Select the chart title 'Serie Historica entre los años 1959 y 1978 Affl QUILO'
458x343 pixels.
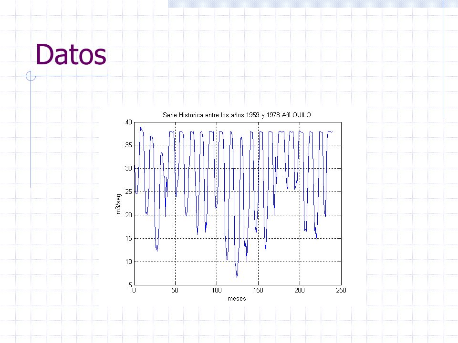237,115
